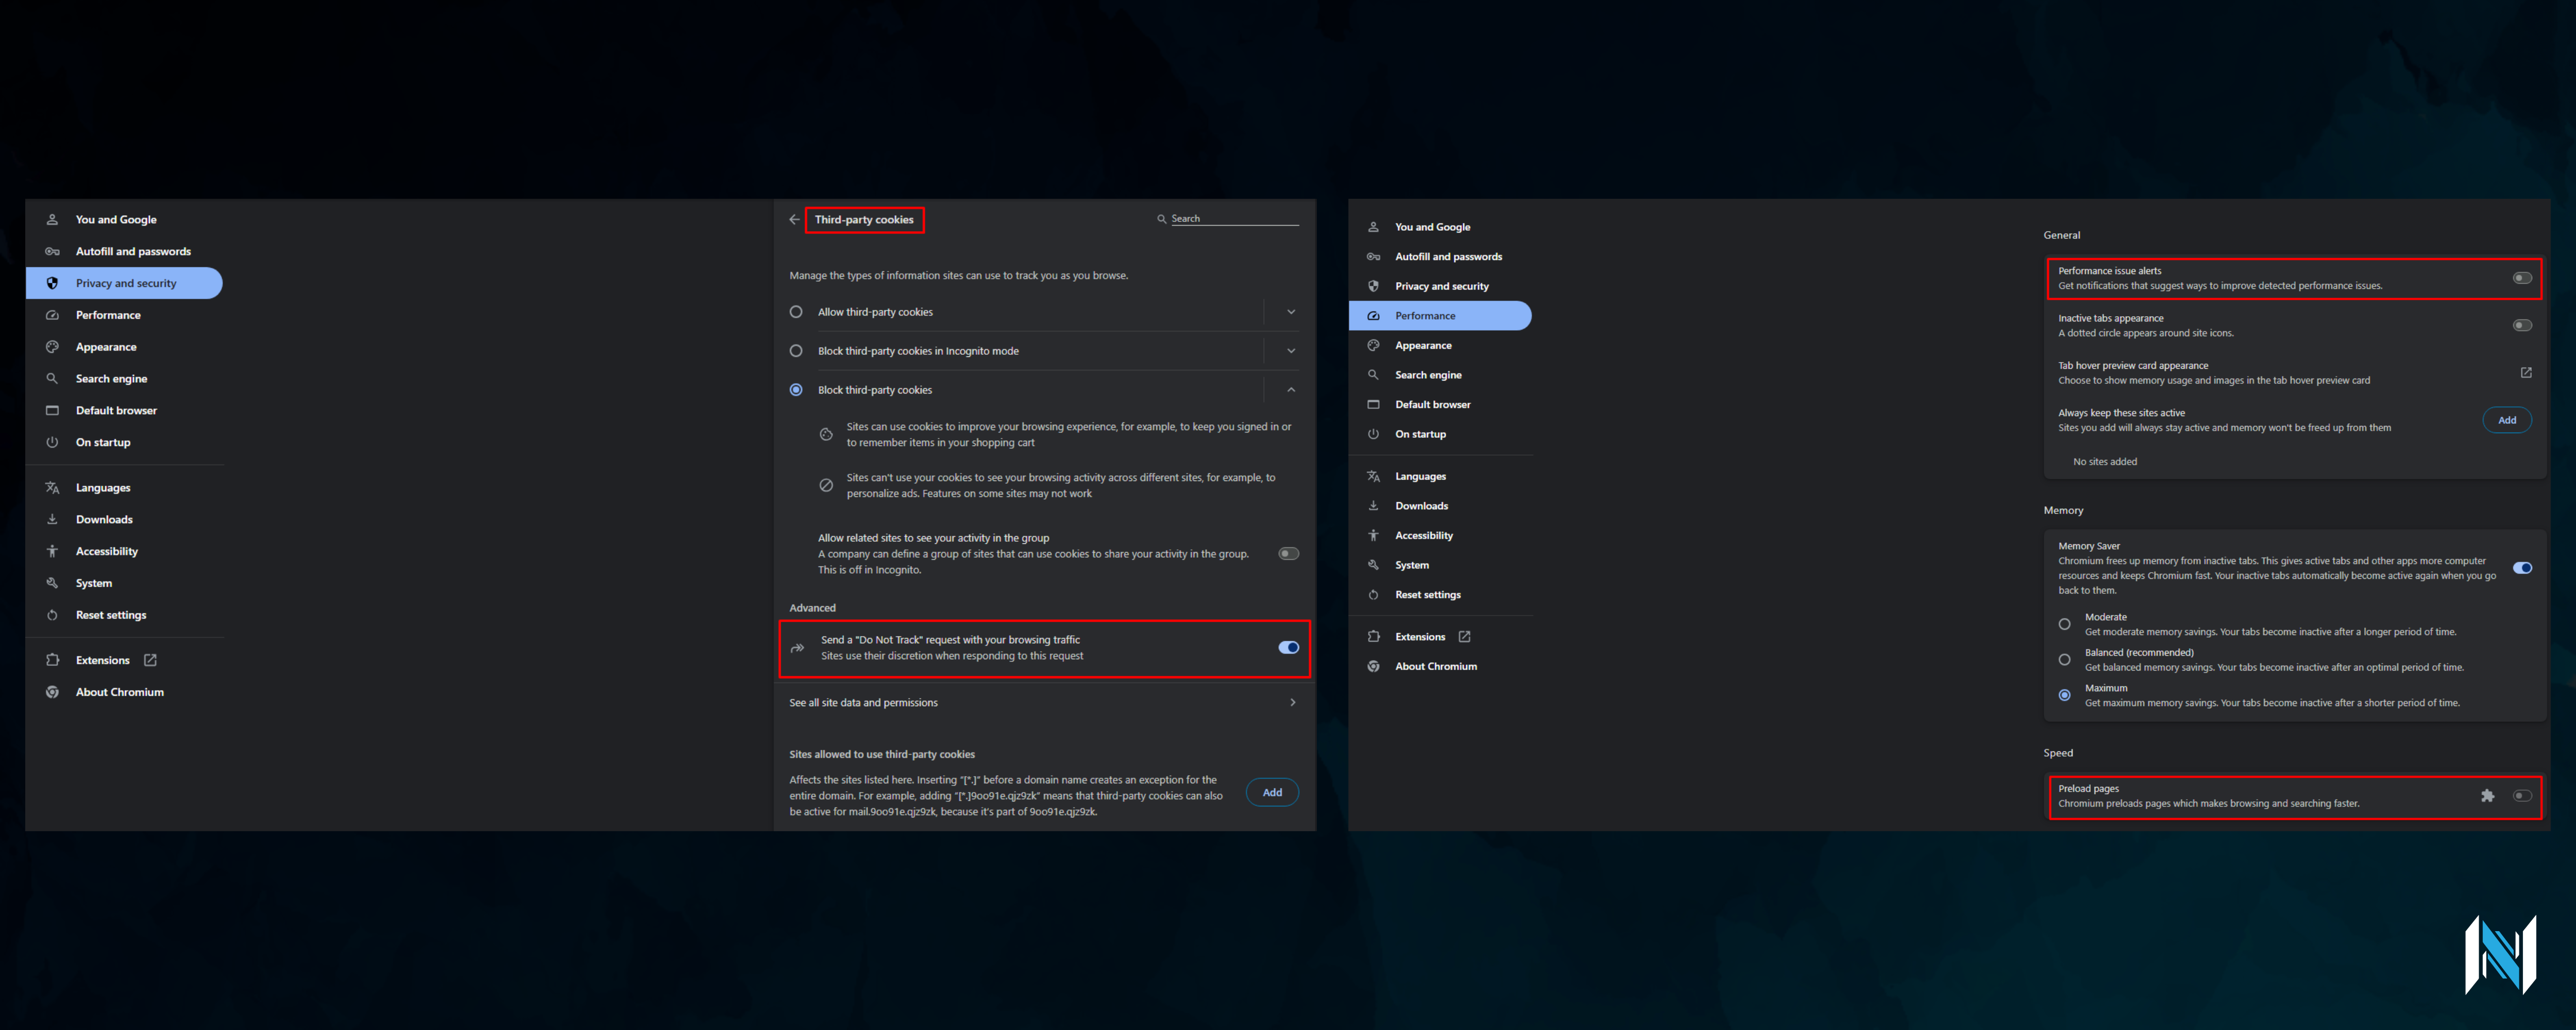Screen dimensions: 2576x1030
Task: Click the Downloads icon in right sidebar
Action: pos(1373,506)
